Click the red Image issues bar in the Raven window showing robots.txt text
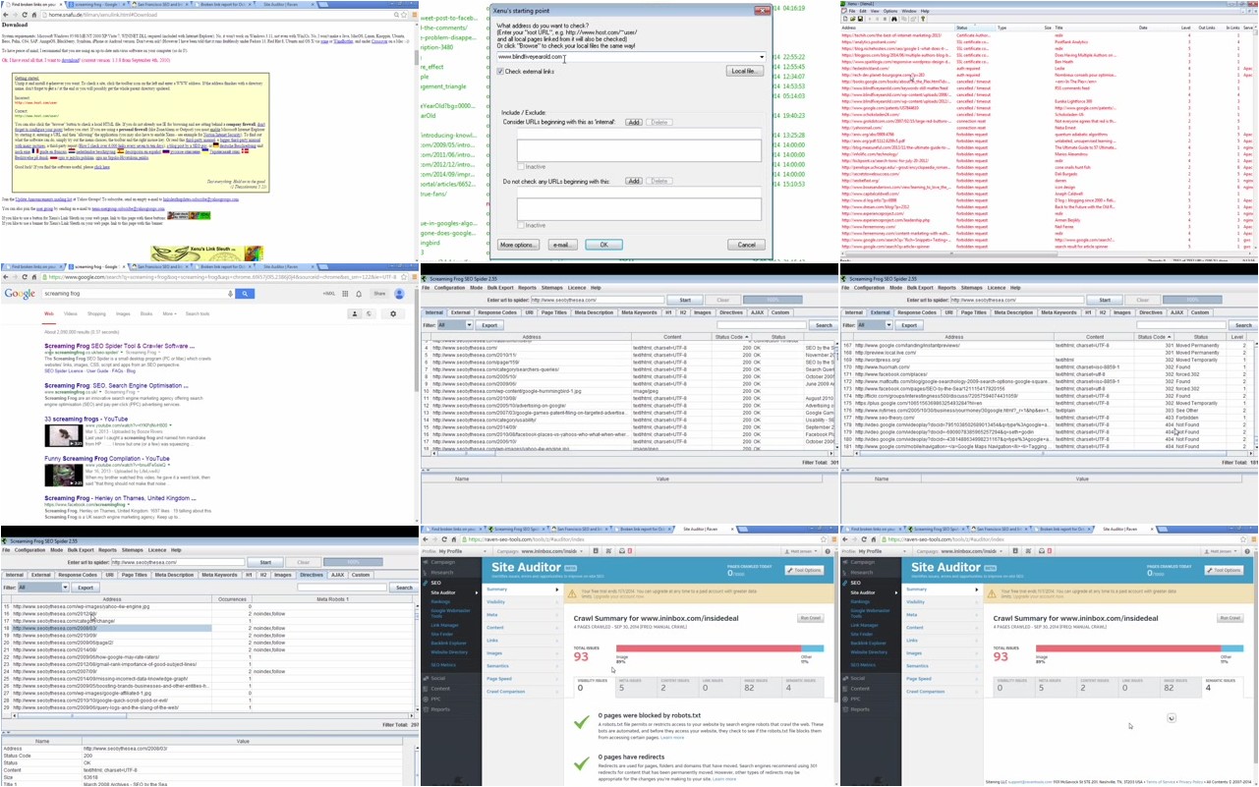Image resolution: width=1259 pixels, height=787 pixels. 708,648
